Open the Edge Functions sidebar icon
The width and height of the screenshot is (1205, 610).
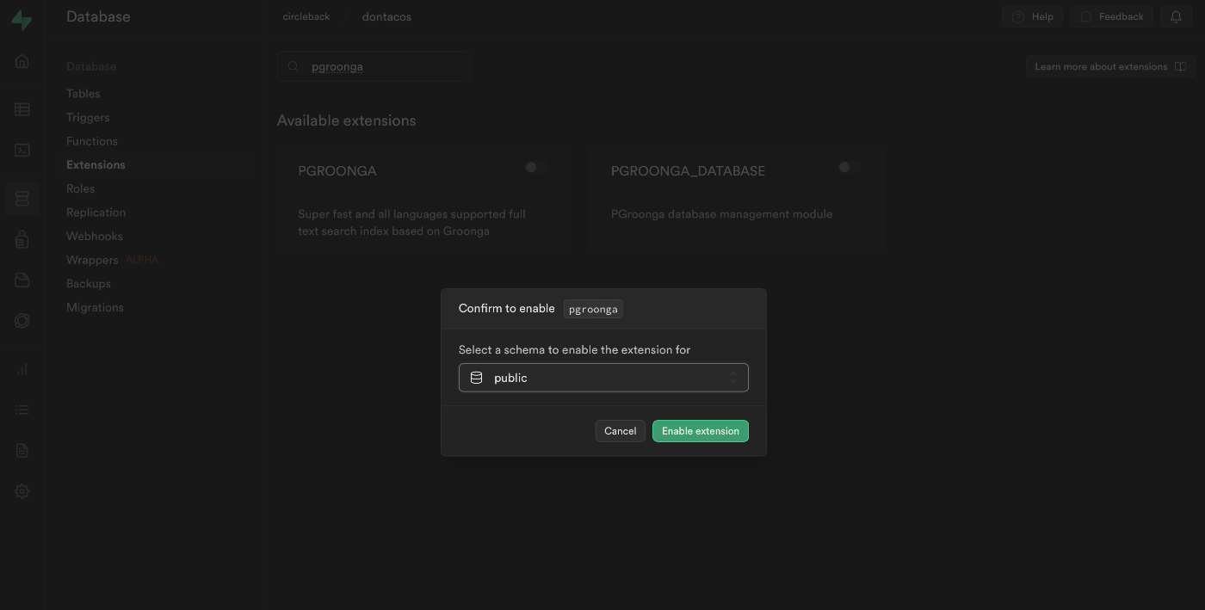22,321
